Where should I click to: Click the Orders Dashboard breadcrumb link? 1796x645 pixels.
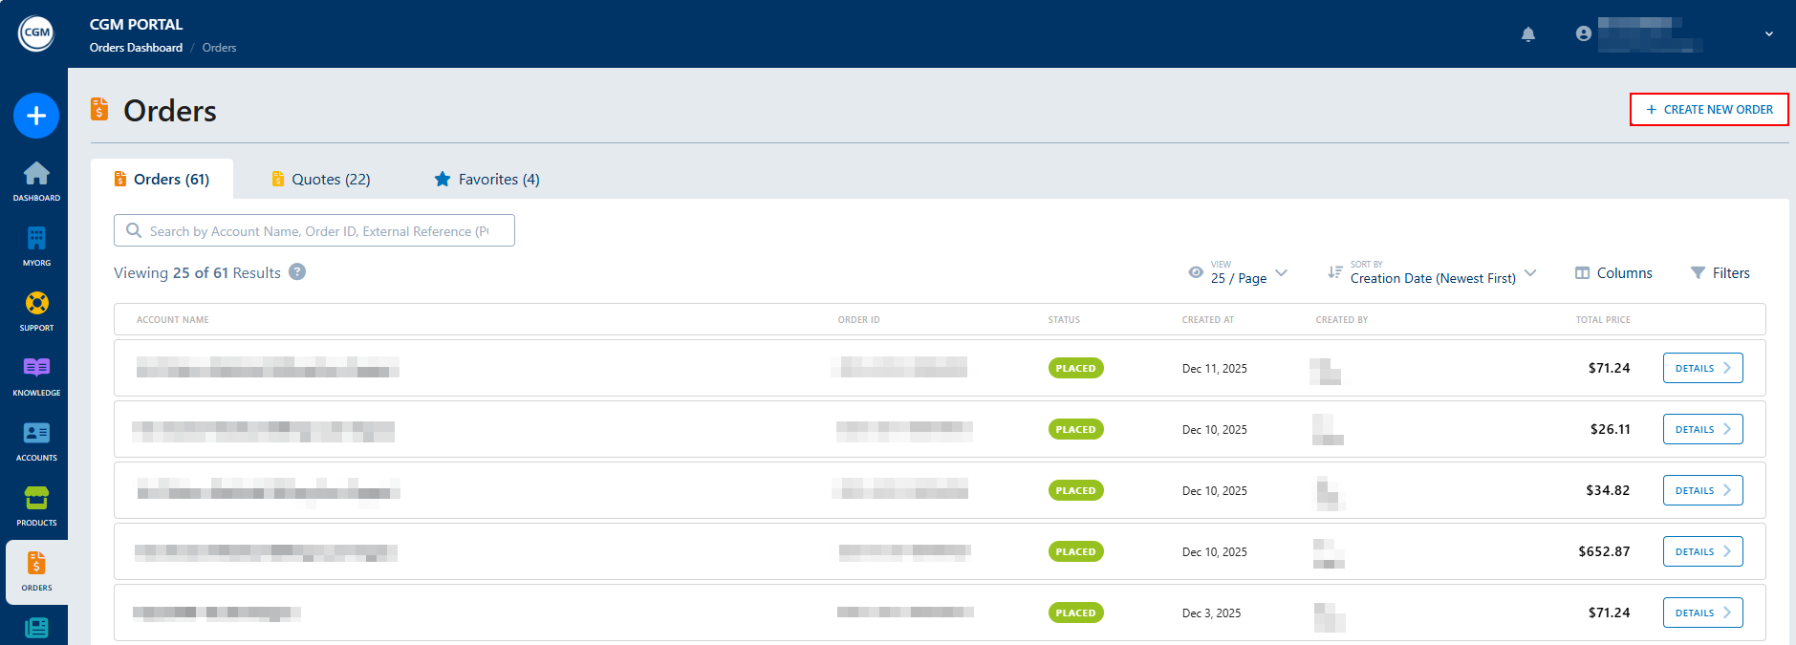click(x=136, y=48)
